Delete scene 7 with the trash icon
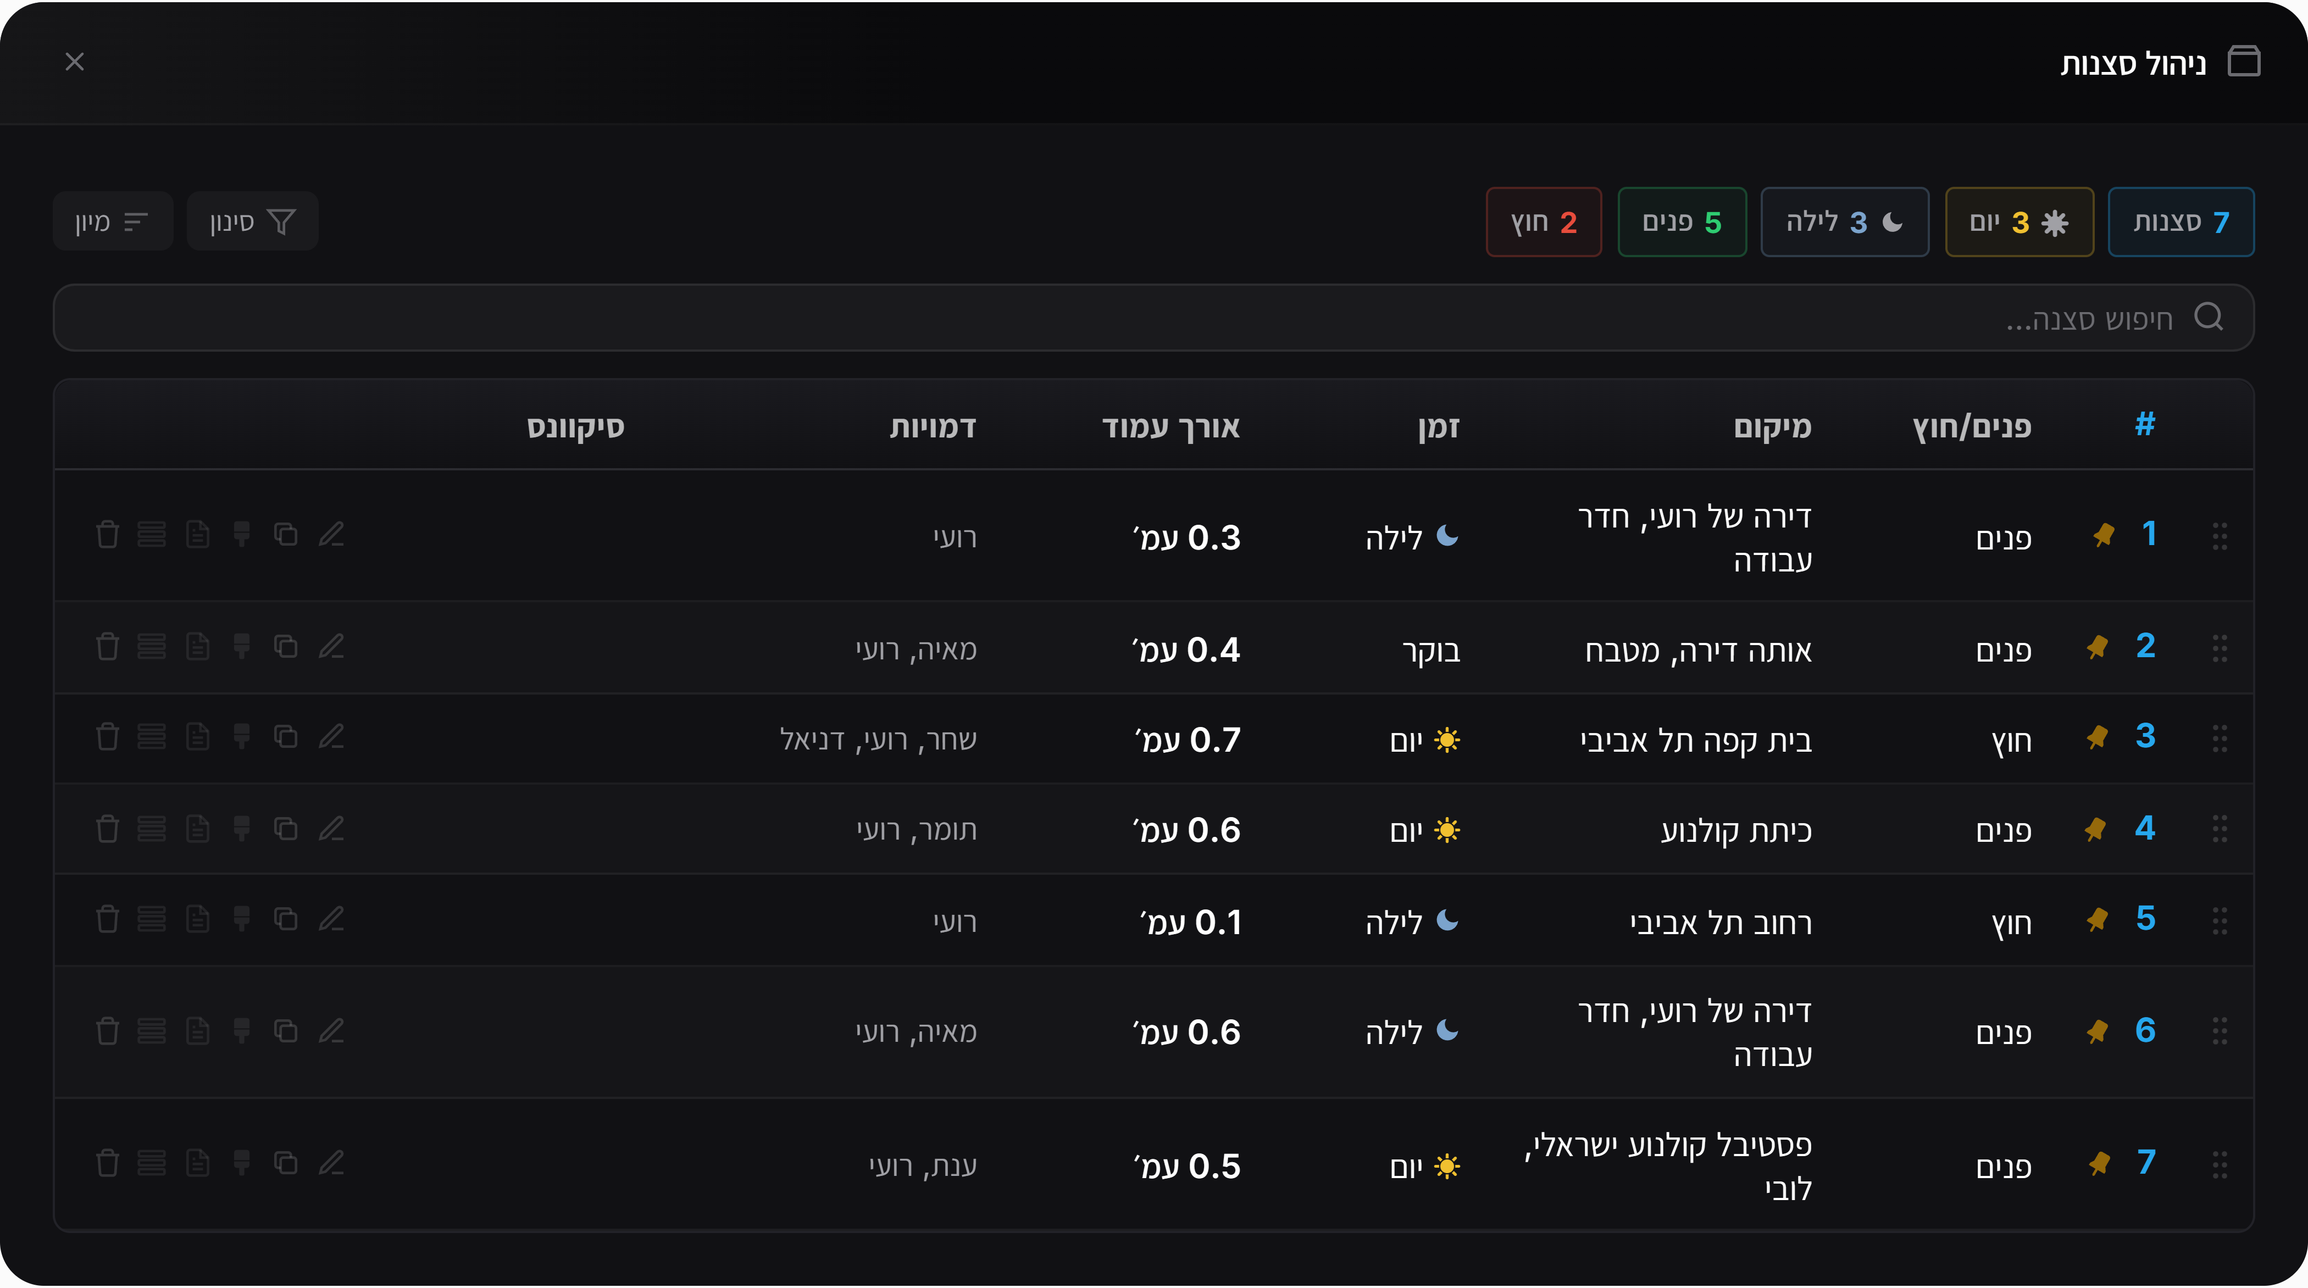Viewport: 2308px width, 1288px height. tap(108, 1163)
